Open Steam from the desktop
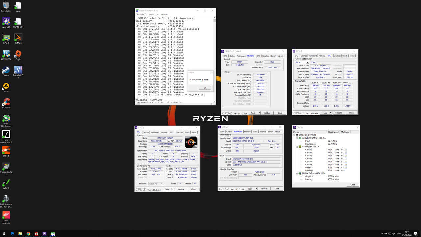Screen dimensions: 421x237 pos(6,71)
